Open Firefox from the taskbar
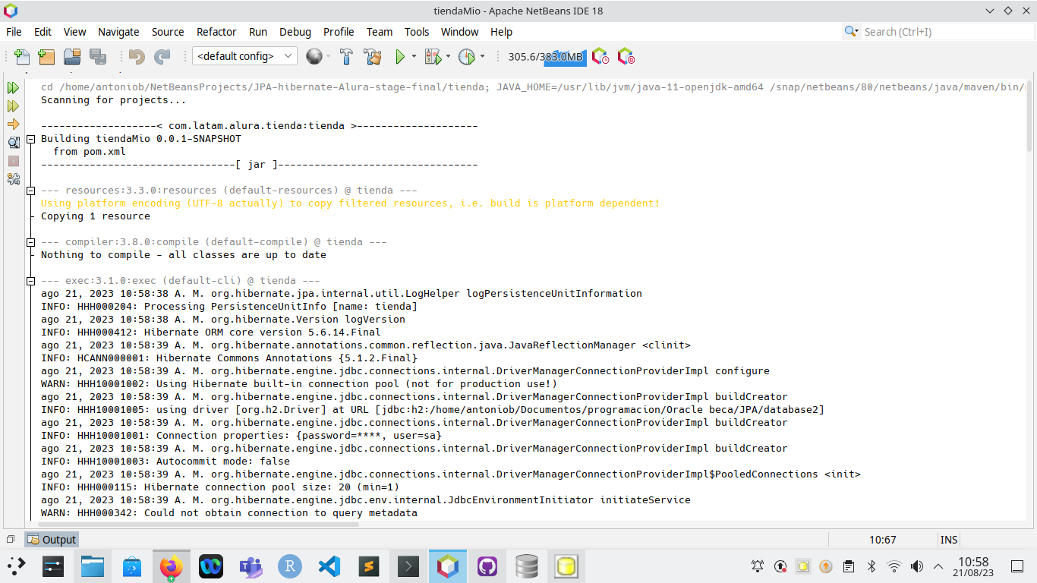Screen dimensions: 1037x583 coord(172,566)
